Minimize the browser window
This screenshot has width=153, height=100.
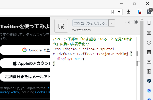click(x=122, y=4)
